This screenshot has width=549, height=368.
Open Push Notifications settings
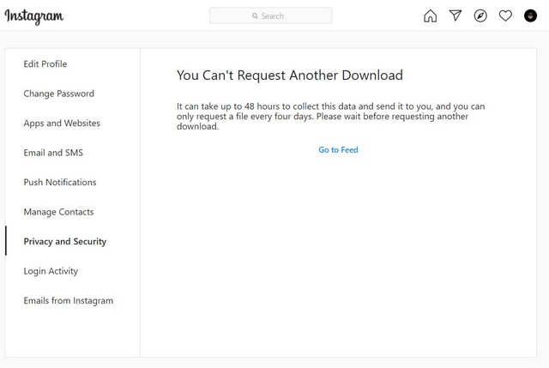click(60, 182)
